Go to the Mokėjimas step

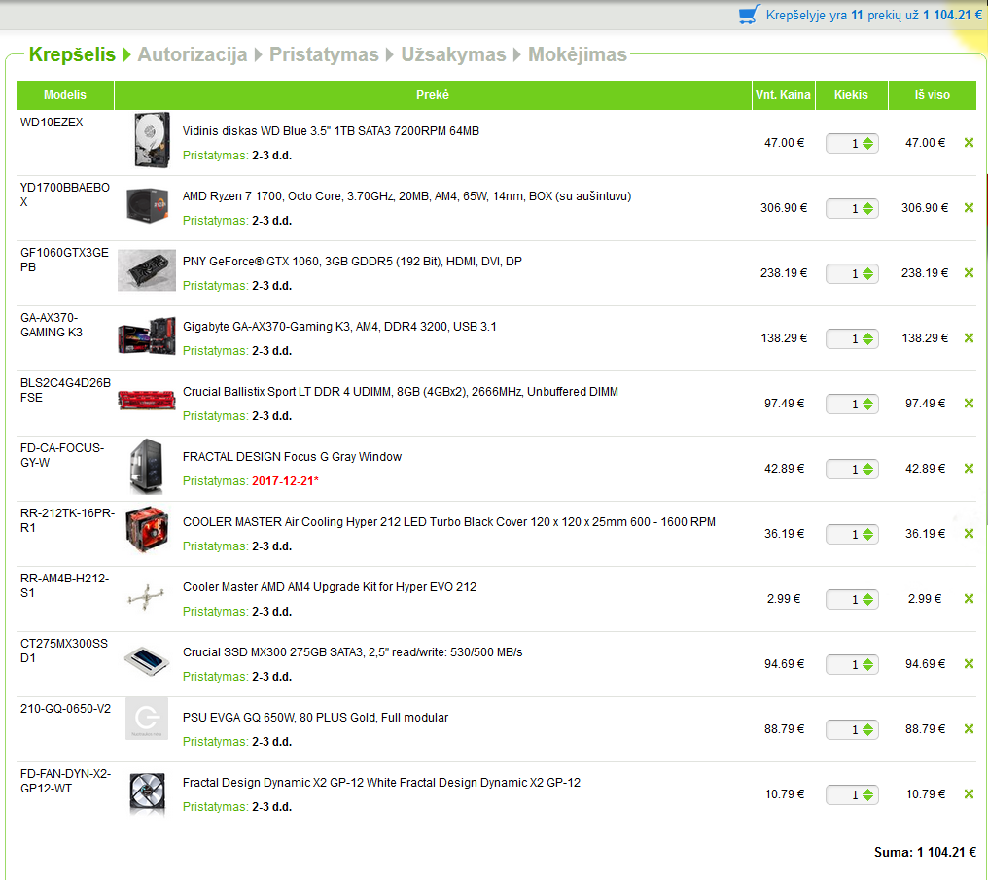578,54
